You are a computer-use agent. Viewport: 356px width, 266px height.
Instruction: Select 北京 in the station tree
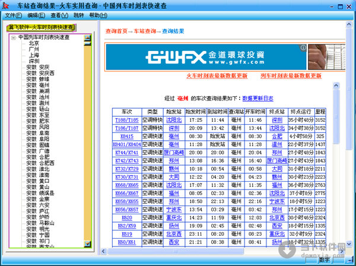pos(34,43)
